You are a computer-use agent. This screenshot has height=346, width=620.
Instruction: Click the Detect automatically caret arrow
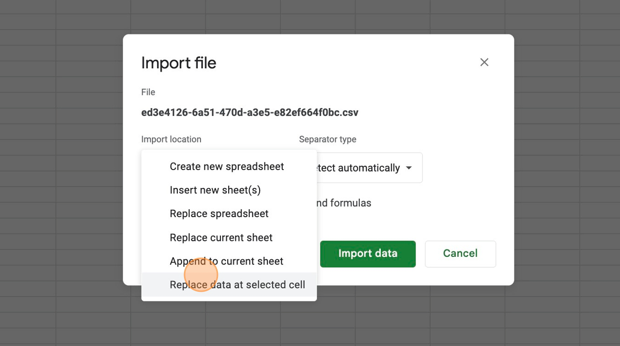point(409,168)
